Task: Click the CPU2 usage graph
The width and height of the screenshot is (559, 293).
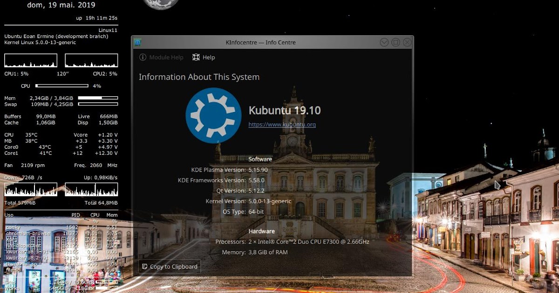Action: click(x=91, y=60)
